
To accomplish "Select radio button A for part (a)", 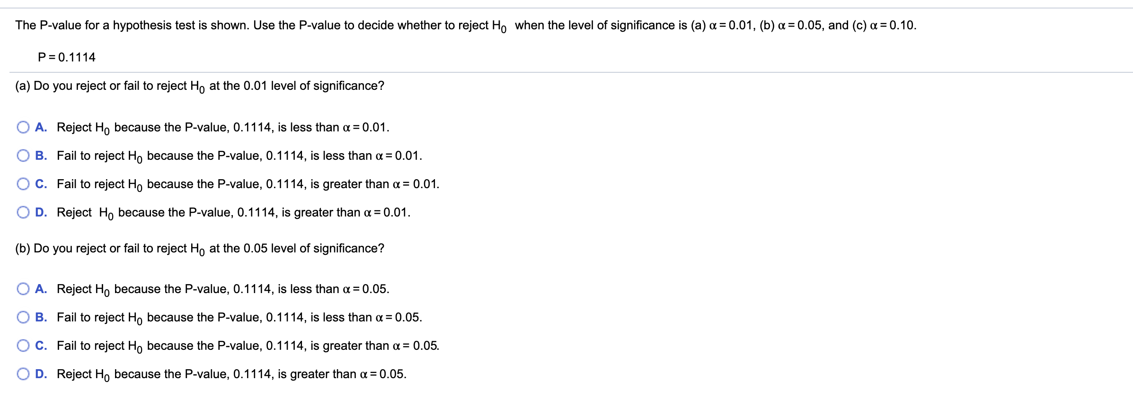I will click(x=22, y=126).
